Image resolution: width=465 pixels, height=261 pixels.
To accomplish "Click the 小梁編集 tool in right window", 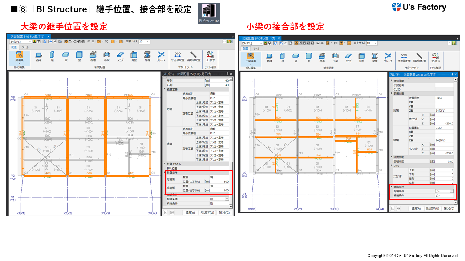I will (250, 57).
